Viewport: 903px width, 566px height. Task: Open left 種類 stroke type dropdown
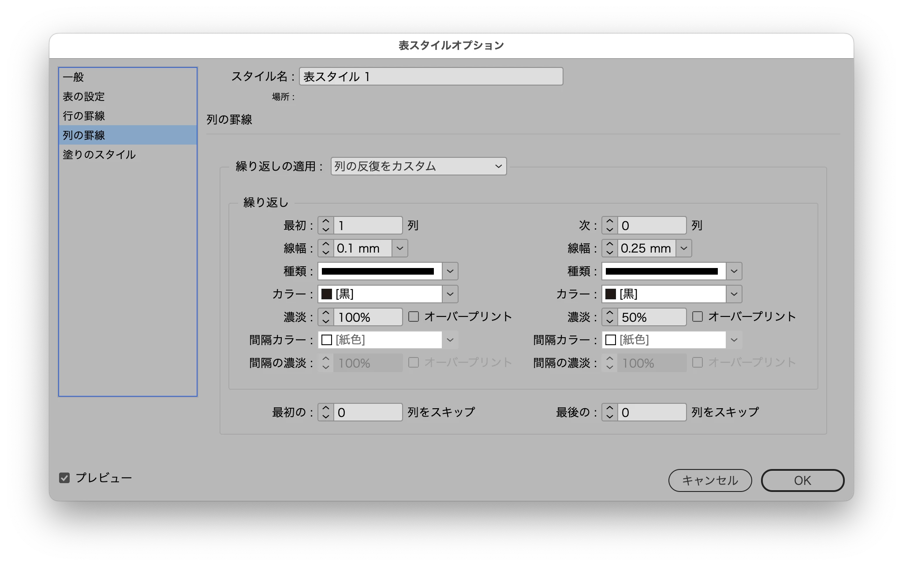[x=450, y=271]
